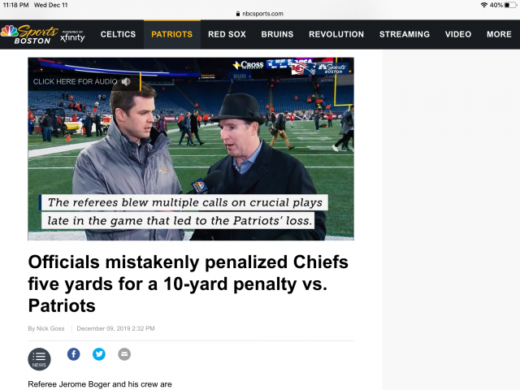Screen dimensions: 520x390
Task: Tap the Wi-Fi status icon
Action: pos(484,5)
